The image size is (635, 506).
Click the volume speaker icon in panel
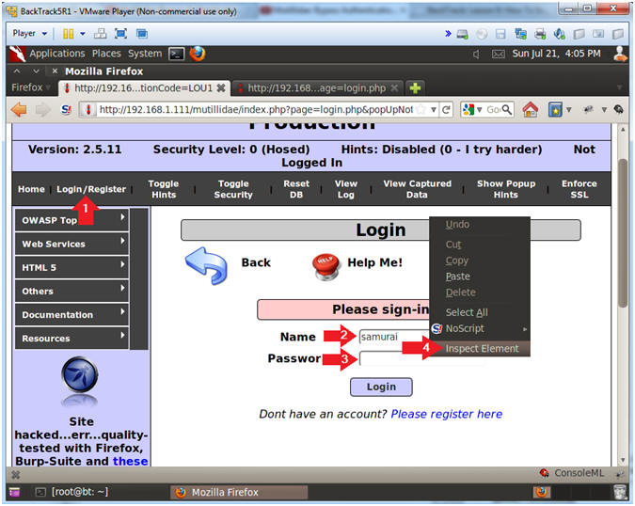click(476, 54)
